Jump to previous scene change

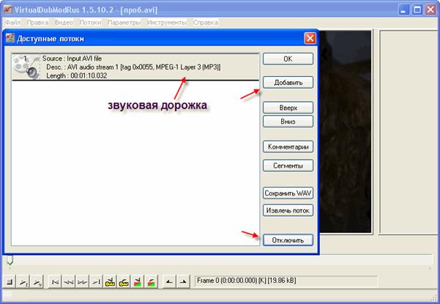tap(137, 281)
